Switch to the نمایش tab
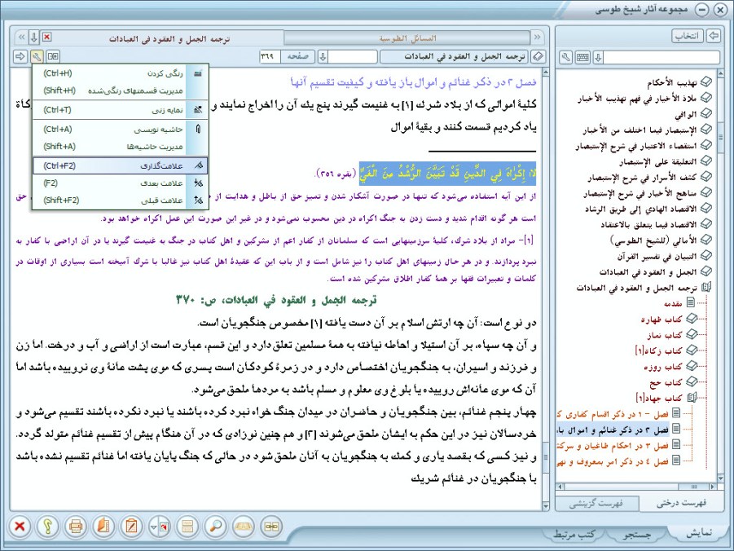This screenshot has height=551, width=734. click(x=699, y=533)
